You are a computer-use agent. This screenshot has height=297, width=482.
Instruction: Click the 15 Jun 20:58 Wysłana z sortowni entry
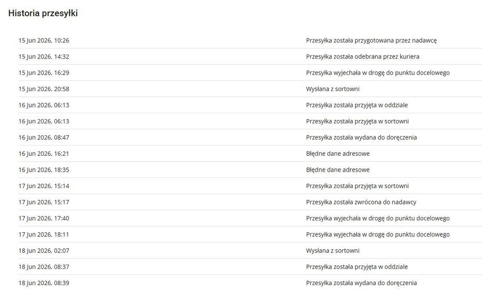pos(332,89)
